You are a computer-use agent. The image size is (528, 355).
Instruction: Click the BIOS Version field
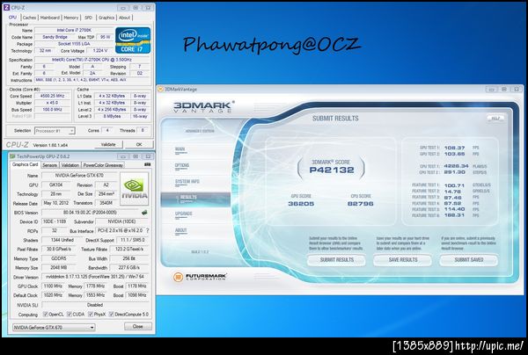90,213
